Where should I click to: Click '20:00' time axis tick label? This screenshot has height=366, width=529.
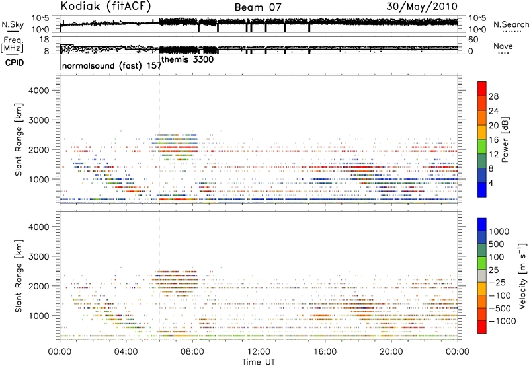[391, 352]
